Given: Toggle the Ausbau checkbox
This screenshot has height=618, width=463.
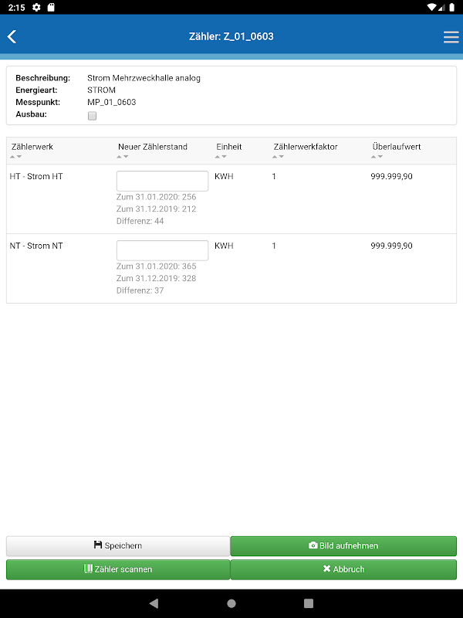Looking at the screenshot, I should coord(93,116).
